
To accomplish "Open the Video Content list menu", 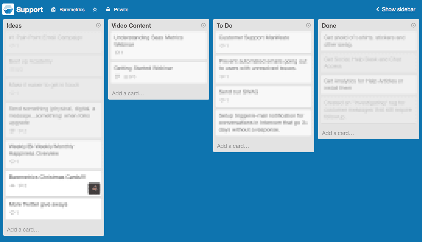I will point(203,25).
